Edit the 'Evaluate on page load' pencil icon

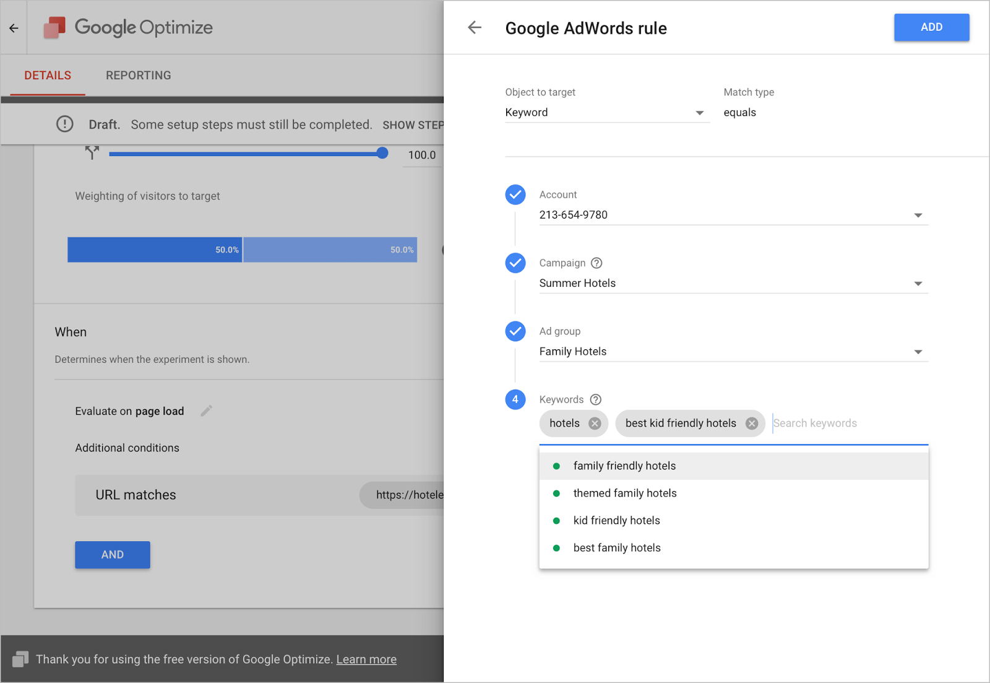[207, 411]
